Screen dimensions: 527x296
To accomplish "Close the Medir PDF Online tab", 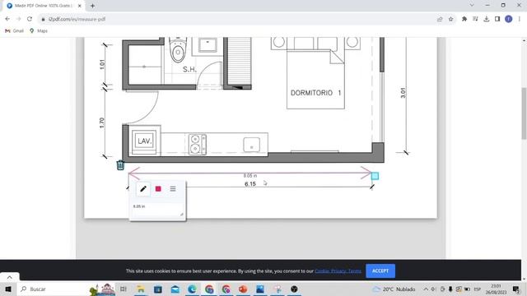I will (80, 6).
